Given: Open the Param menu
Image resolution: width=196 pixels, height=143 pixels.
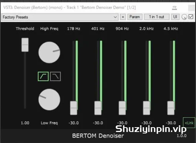Looking at the screenshot, I should (x=135, y=17).
